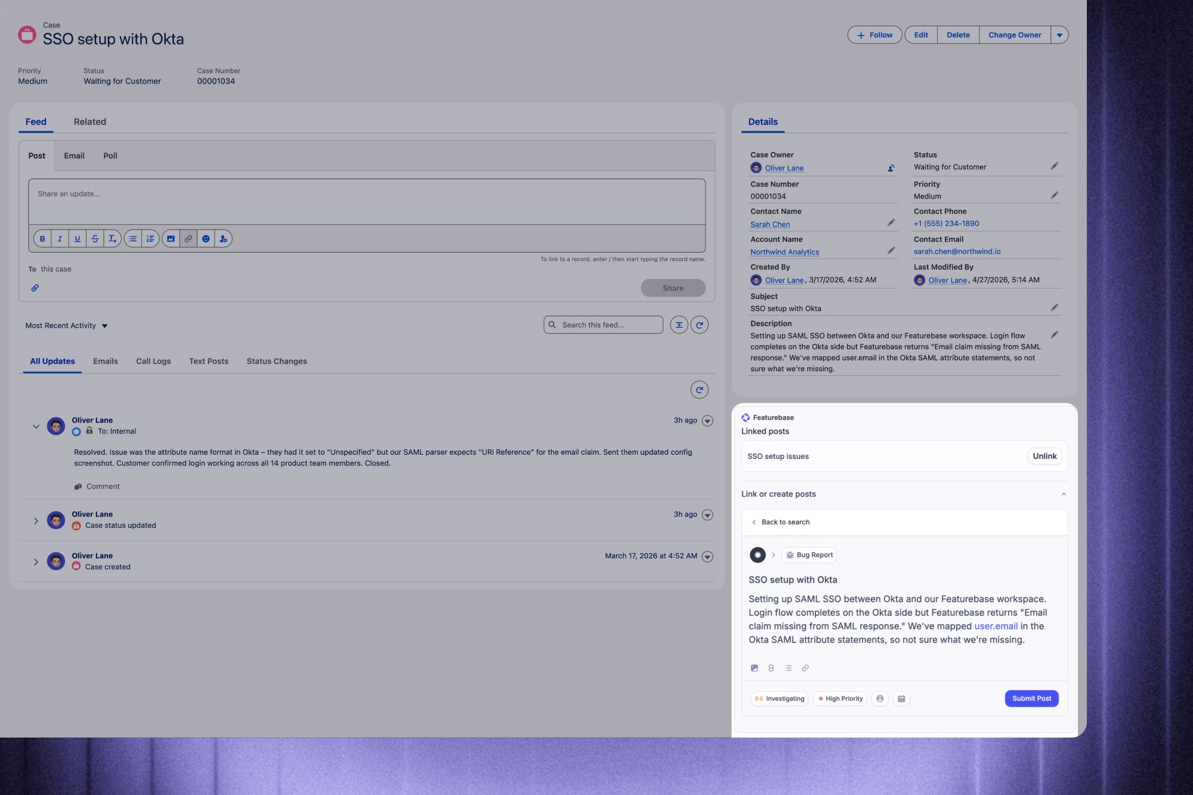
Task: Click the Change Owner button
Action: [1015, 35]
